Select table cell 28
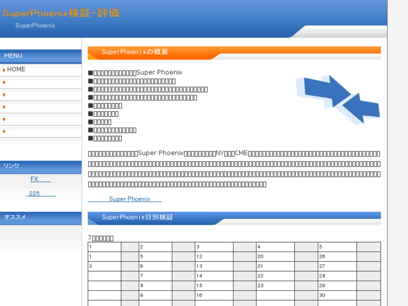 click(x=337, y=276)
